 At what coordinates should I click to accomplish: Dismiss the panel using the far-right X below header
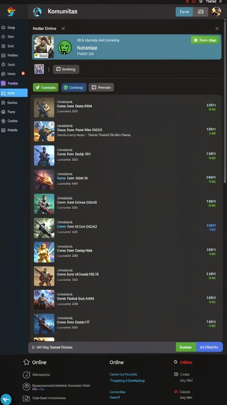(x=217, y=28)
